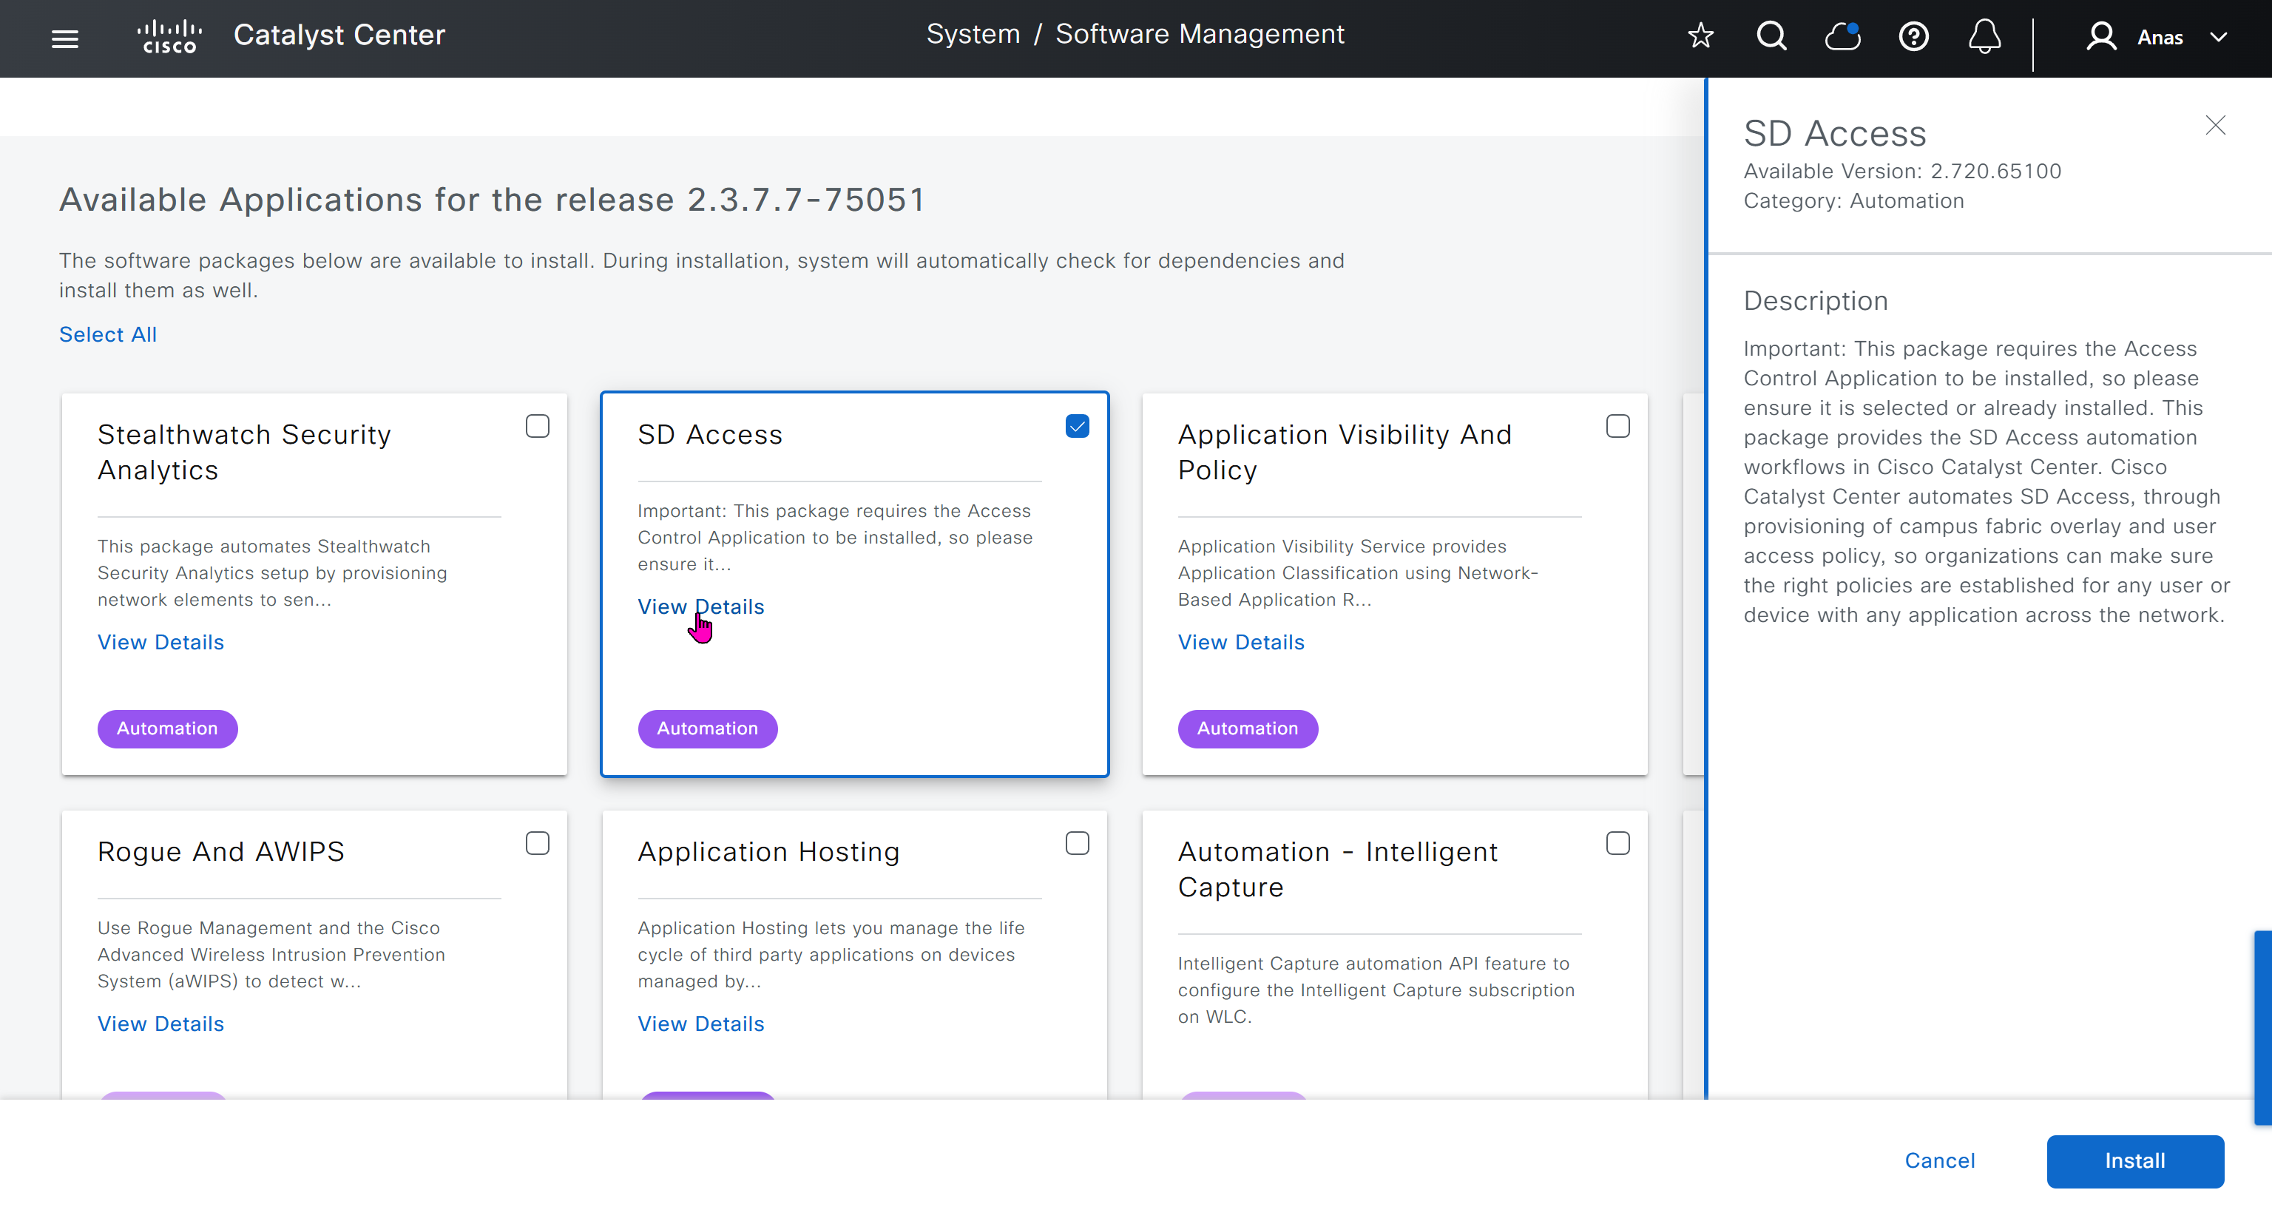Click the cloud status icon
This screenshot has height=1224, width=2272.
click(1842, 36)
